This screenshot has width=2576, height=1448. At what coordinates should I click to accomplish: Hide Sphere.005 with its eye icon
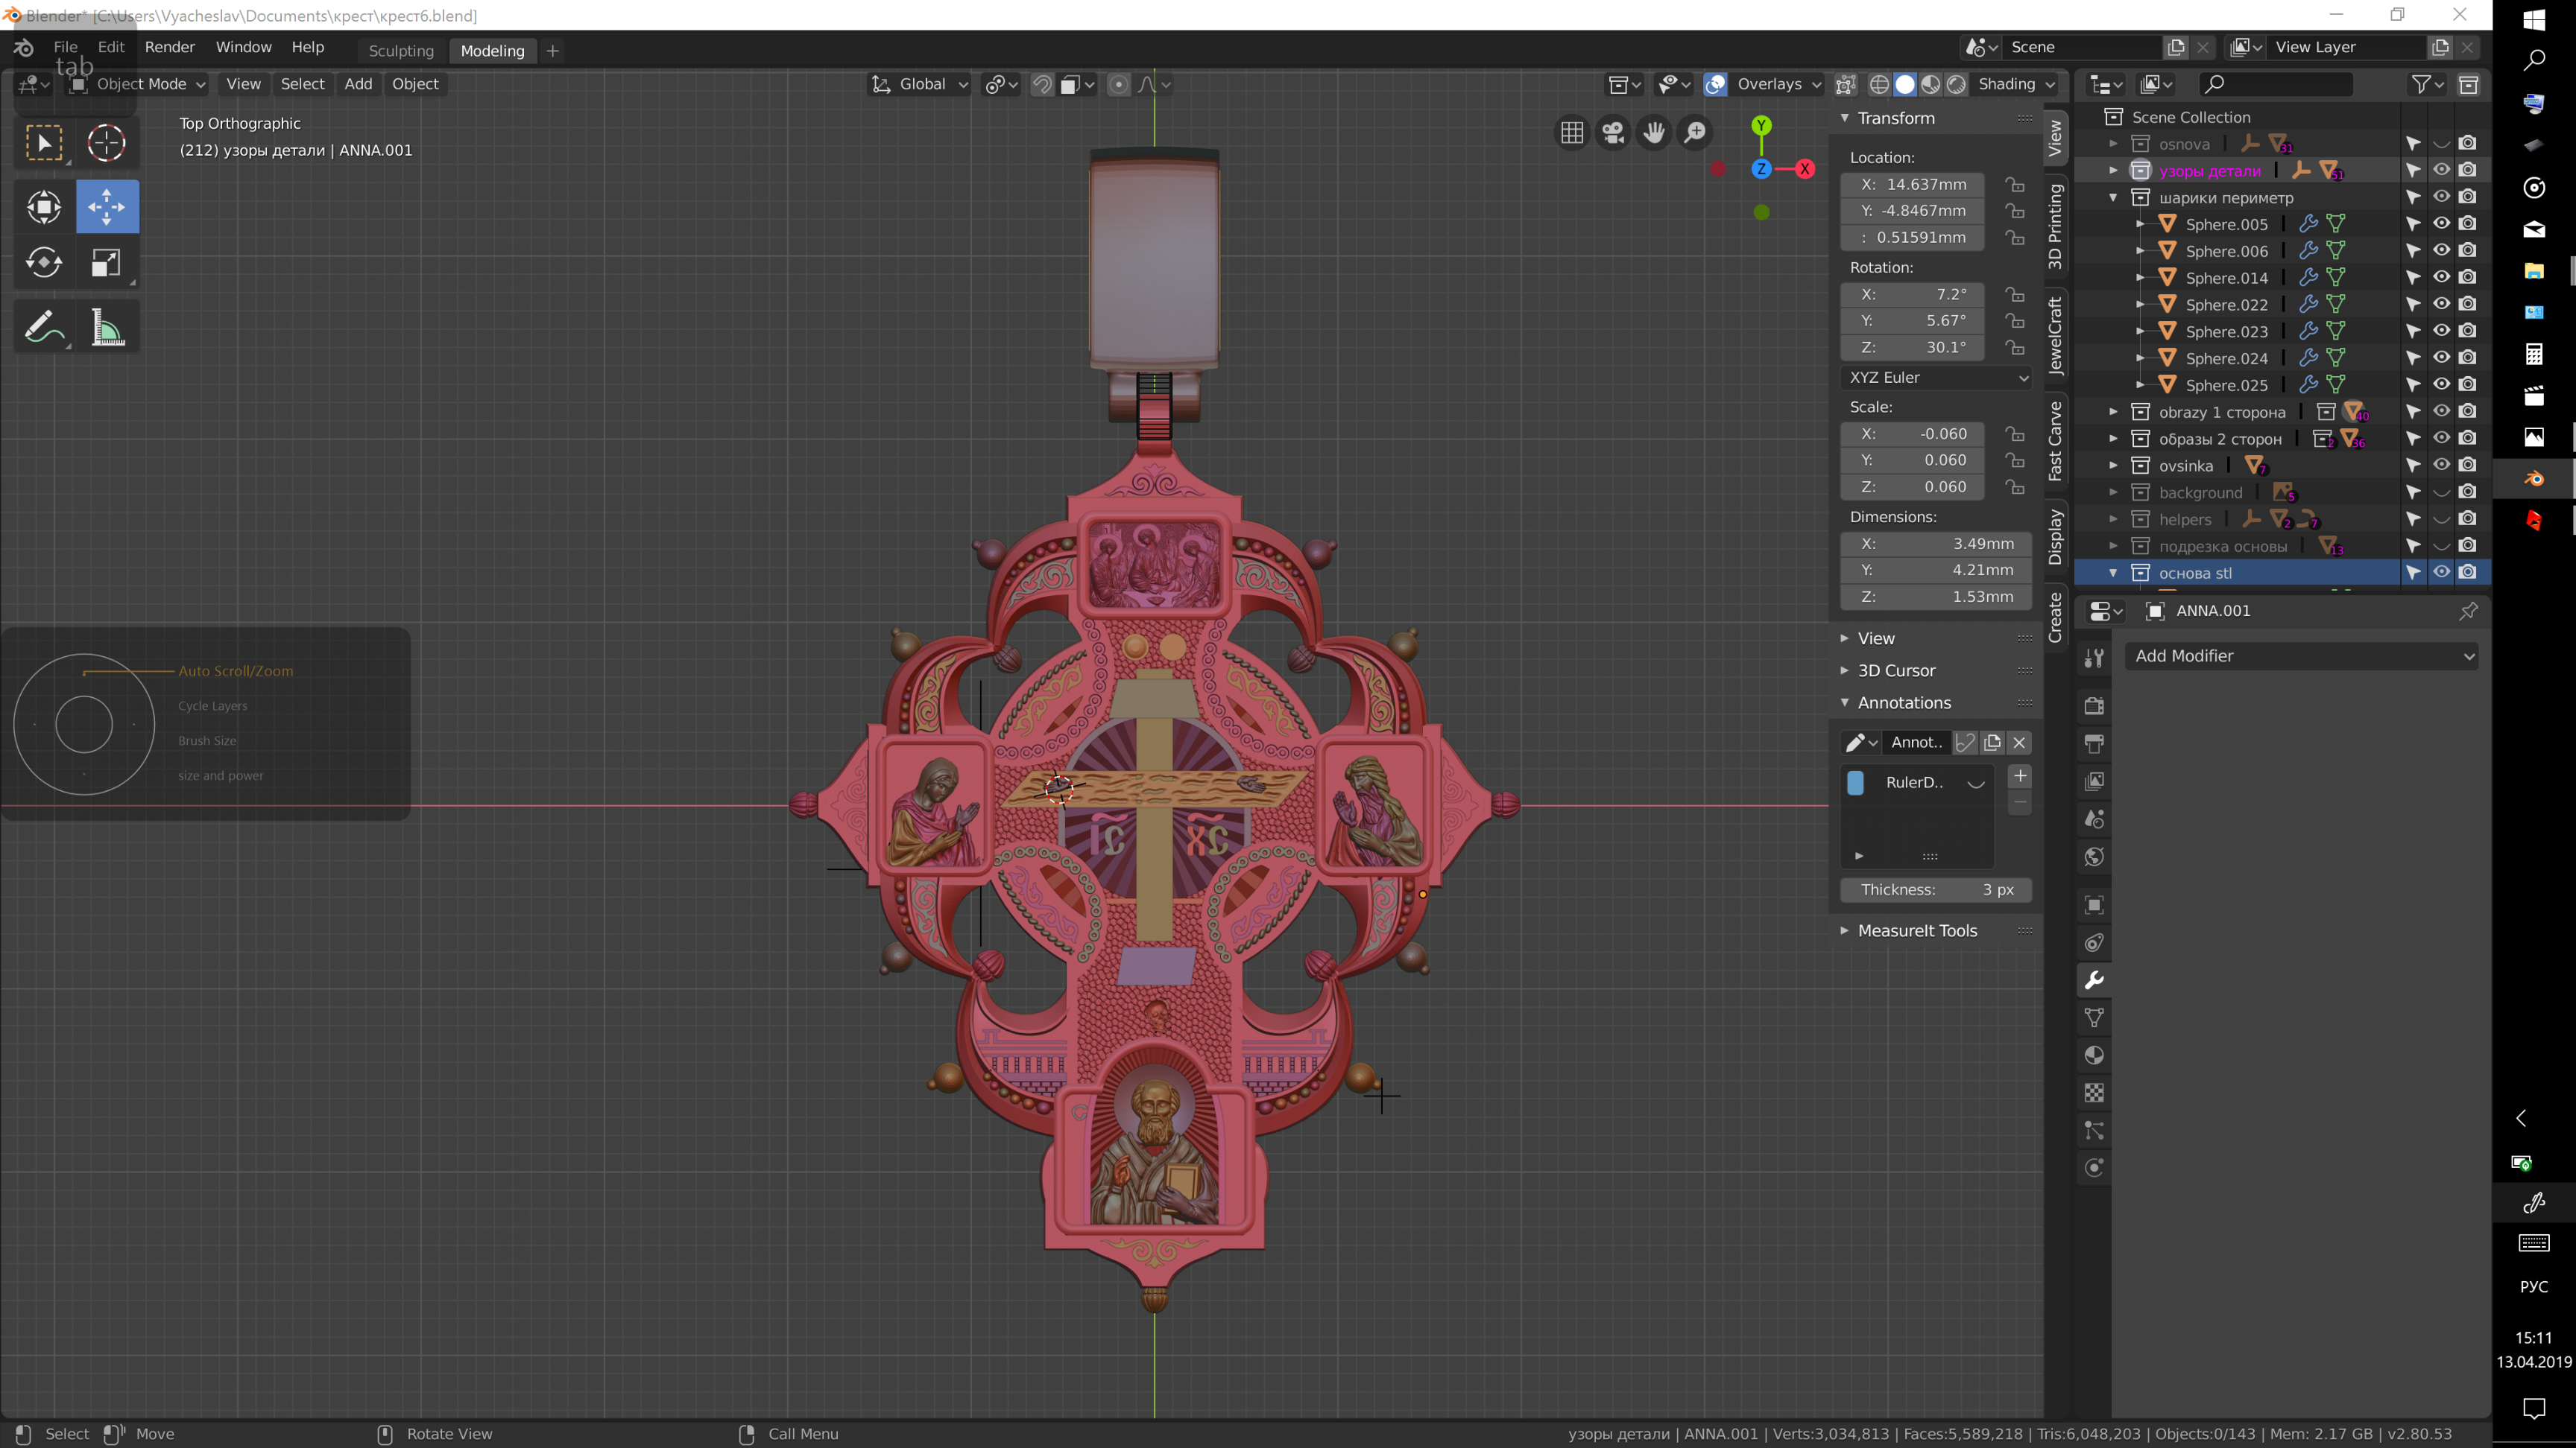(x=2441, y=224)
